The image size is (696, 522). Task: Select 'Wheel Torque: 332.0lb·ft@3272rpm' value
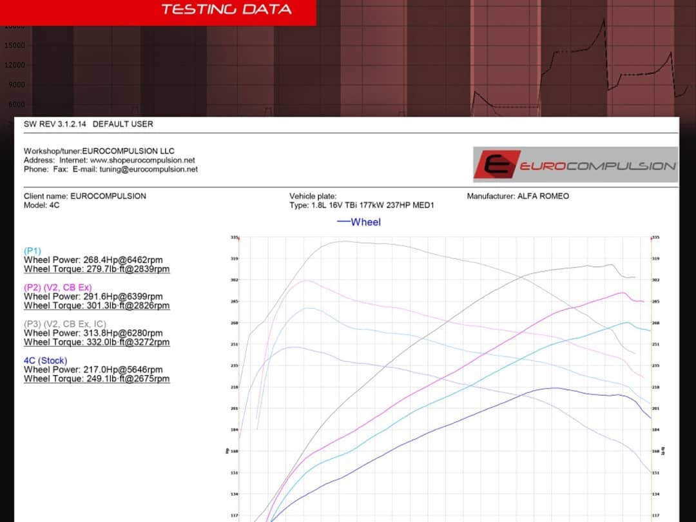[x=97, y=342]
